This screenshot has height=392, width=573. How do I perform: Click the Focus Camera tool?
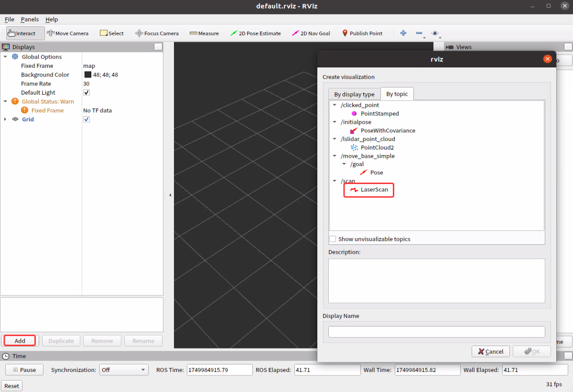tap(157, 33)
